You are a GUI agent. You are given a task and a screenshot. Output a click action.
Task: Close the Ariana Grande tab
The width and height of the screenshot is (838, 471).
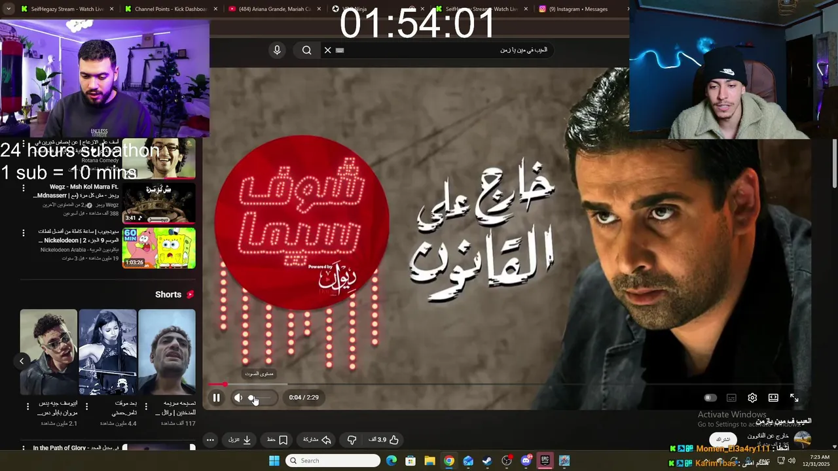(x=319, y=9)
